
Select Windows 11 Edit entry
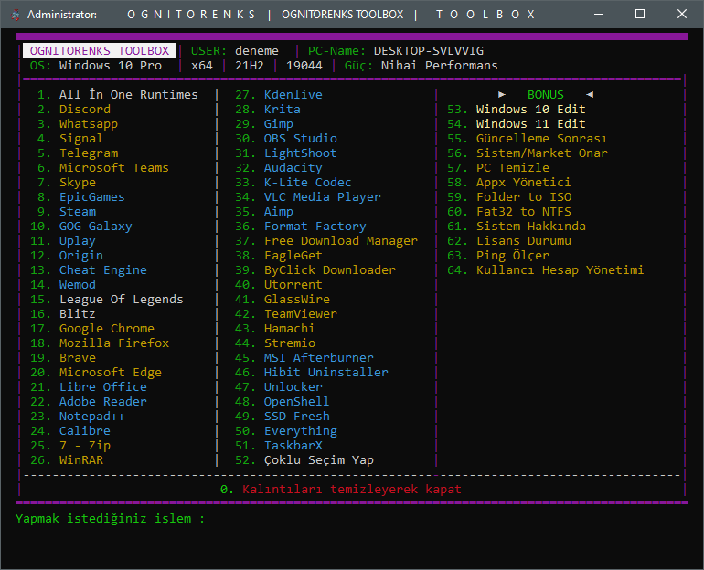pos(530,124)
